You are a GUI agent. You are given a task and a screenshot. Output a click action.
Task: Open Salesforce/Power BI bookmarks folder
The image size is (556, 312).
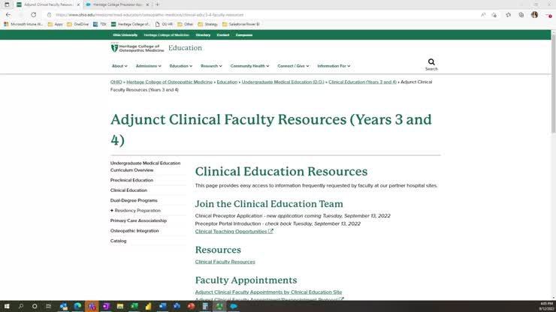coord(240,24)
